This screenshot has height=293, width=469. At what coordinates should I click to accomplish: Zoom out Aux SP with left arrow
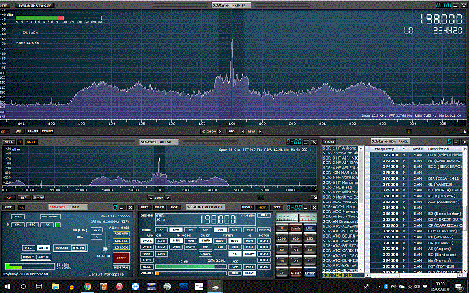(150, 197)
